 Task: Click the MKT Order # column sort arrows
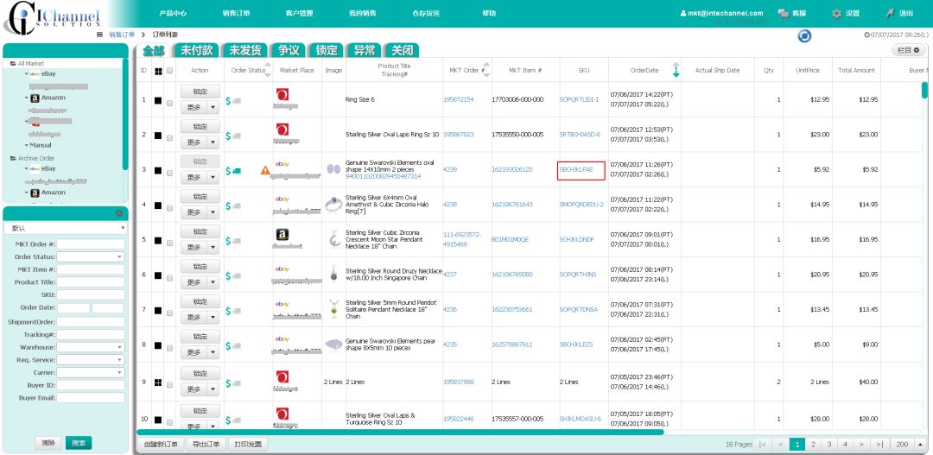click(486, 70)
